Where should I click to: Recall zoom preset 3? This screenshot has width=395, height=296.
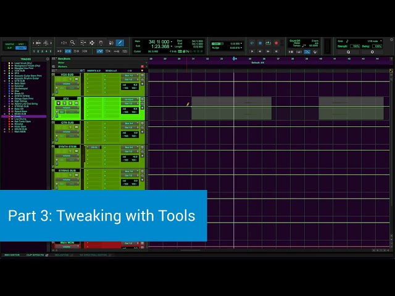pyautogui.click(x=42, y=51)
